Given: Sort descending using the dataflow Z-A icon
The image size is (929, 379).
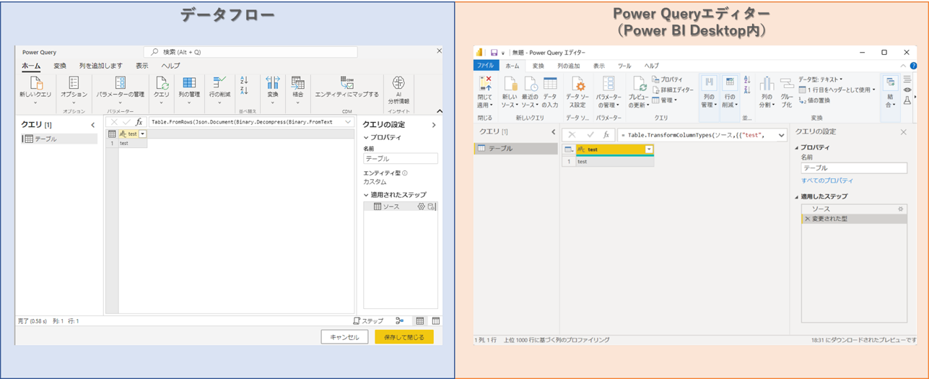Looking at the screenshot, I should pyautogui.click(x=244, y=91).
